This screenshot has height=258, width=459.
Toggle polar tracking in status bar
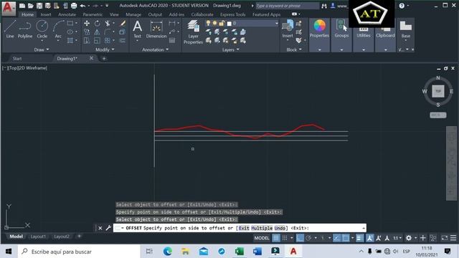(308, 238)
